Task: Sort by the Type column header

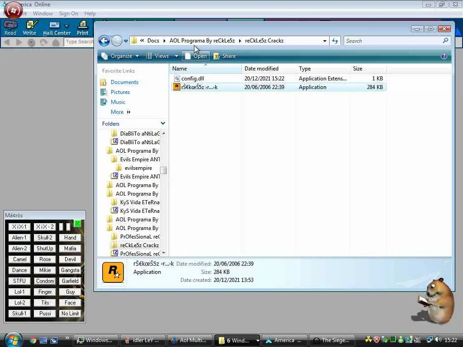Action: pos(323,69)
